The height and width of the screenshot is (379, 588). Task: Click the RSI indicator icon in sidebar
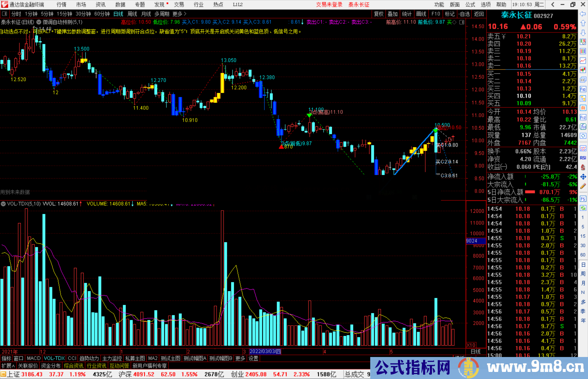click(583, 158)
